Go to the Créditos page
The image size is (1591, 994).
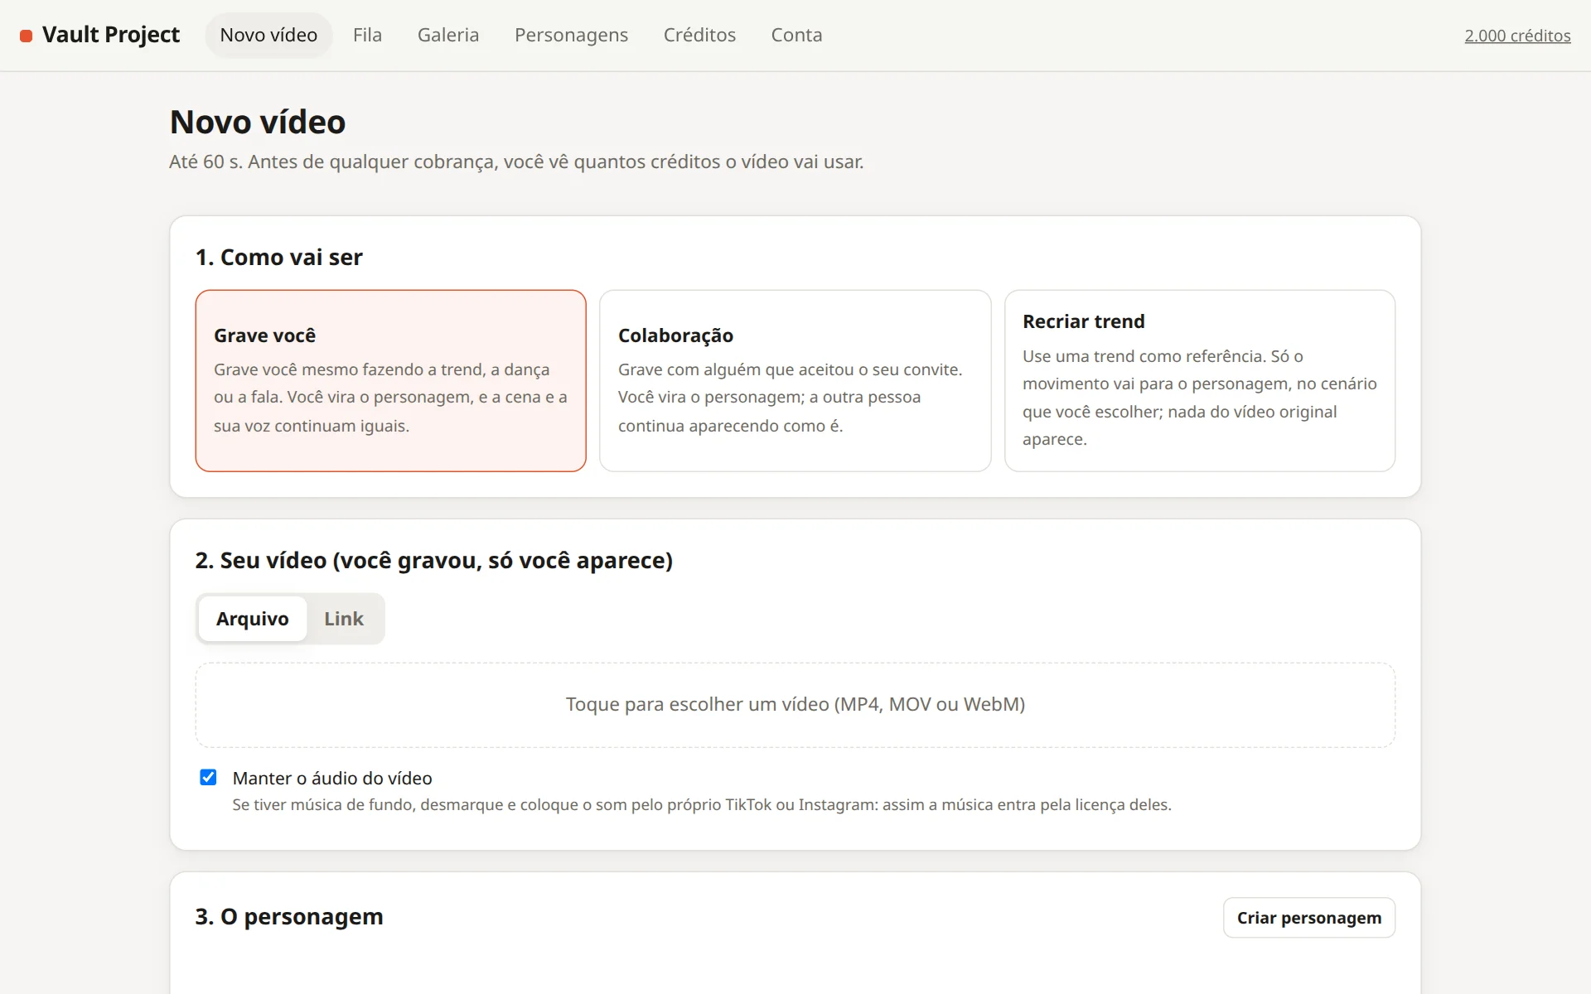[x=699, y=35]
